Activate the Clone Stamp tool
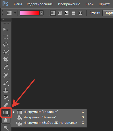 click(x=6, y=90)
